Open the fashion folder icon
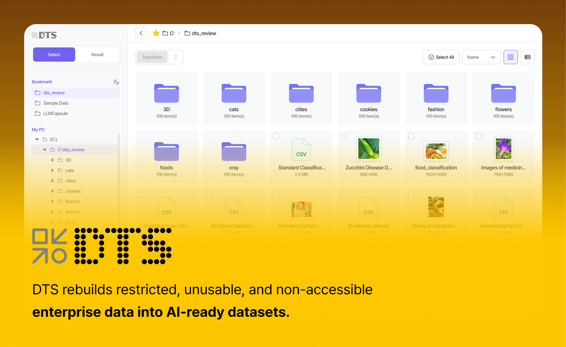The image size is (566, 347). (x=436, y=93)
